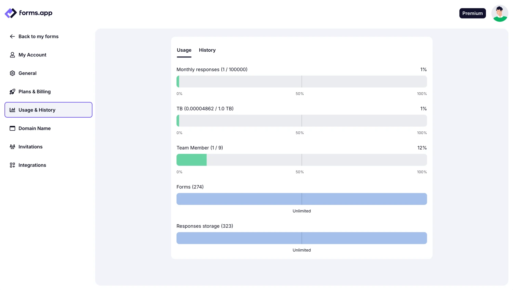Click the General settings gear icon
513x290 pixels.
[x=12, y=73]
